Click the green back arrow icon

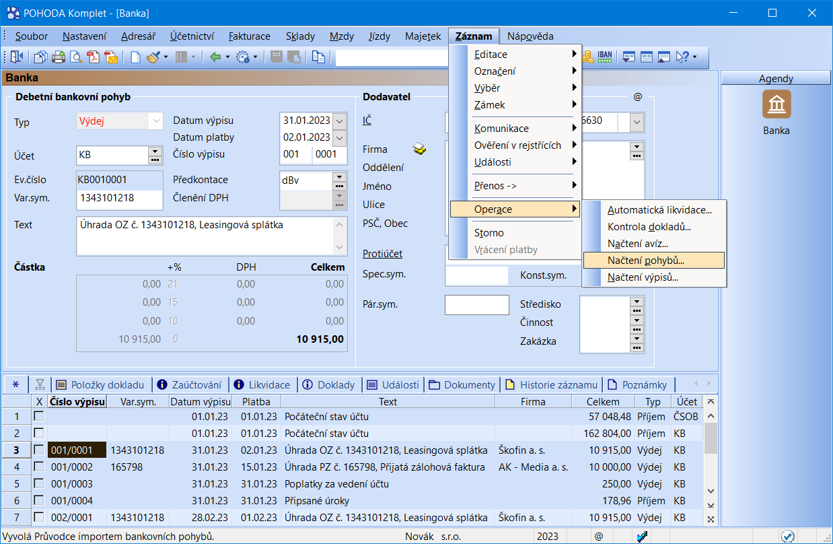[215, 57]
